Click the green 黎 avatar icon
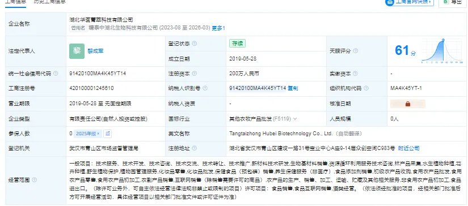The width and height of the screenshot is (468, 206). (x=77, y=51)
